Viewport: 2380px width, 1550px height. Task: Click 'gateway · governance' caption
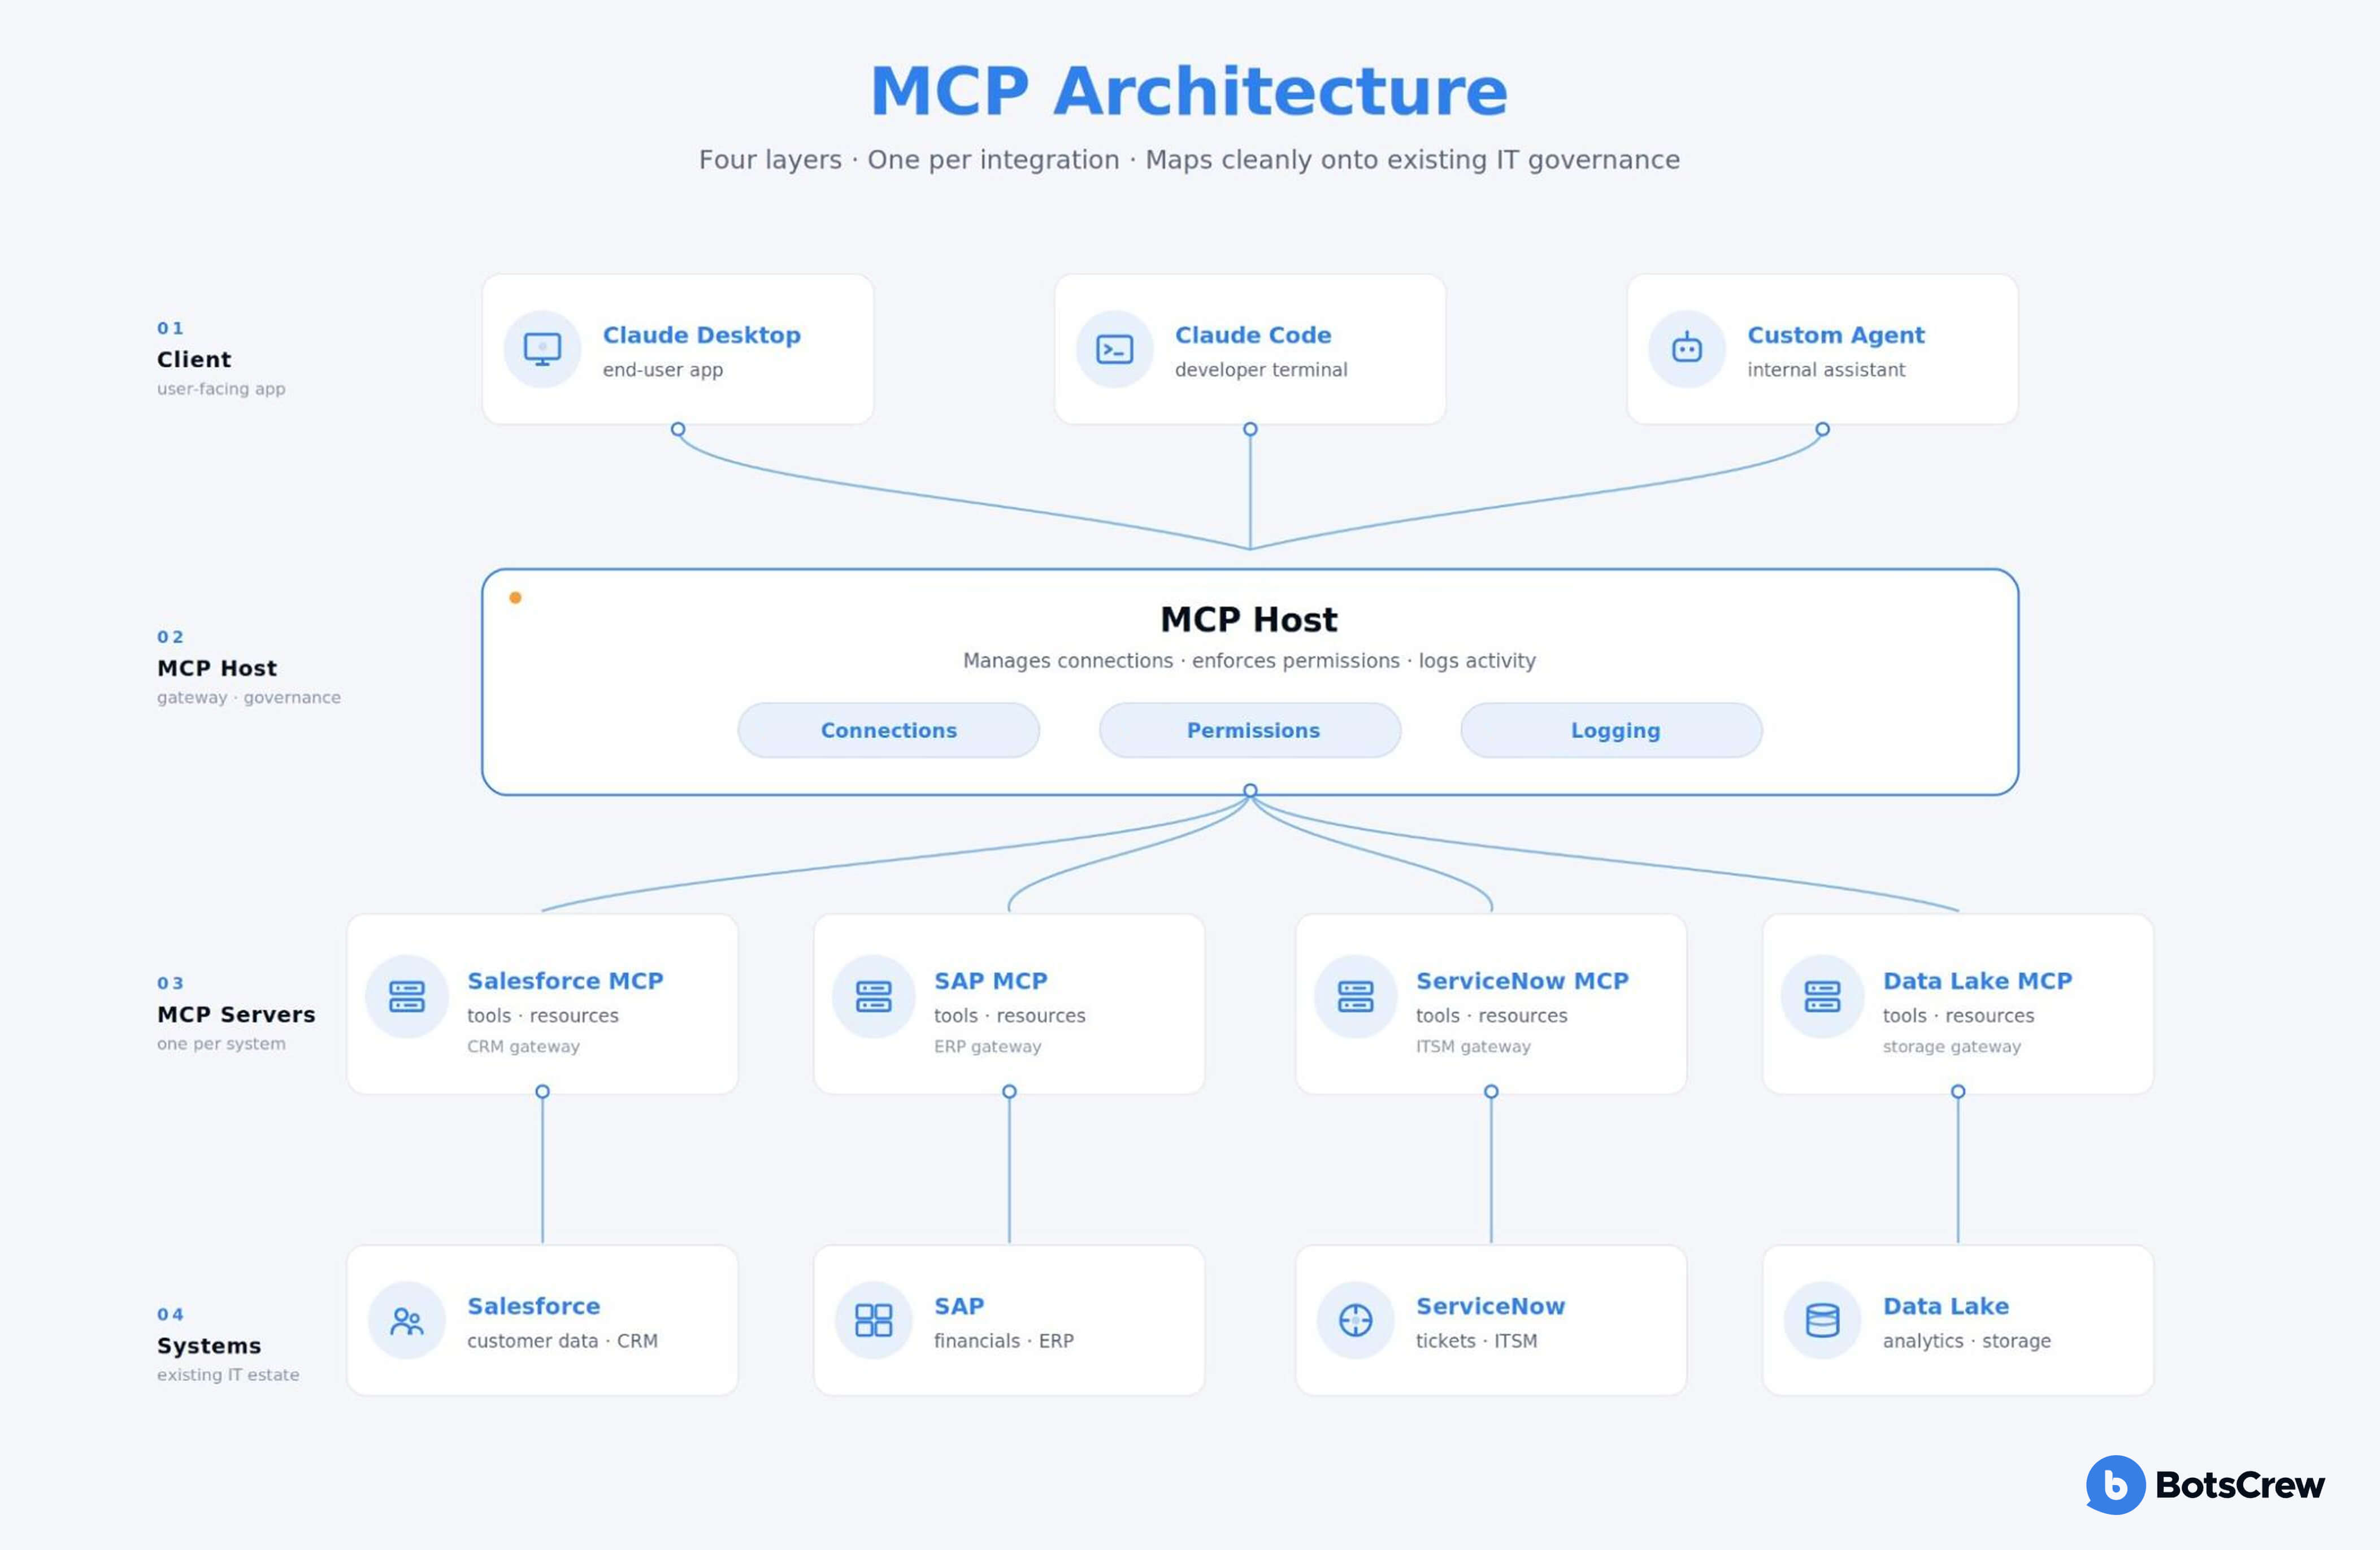[249, 698]
